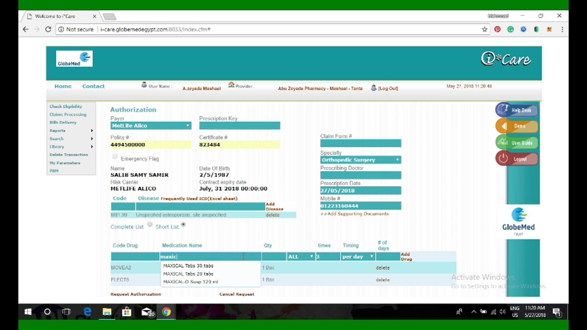The width and height of the screenshot is (587, 330).
Task: Click the site info icon beside Not secure
Action: (x=61, y=29)
